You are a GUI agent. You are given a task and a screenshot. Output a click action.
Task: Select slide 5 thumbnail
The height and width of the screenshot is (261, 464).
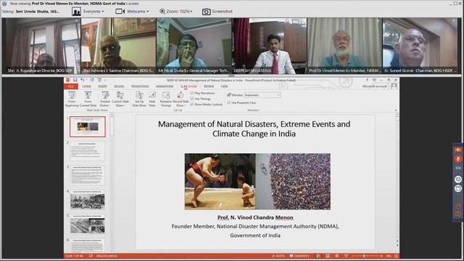tap(88, 224)
